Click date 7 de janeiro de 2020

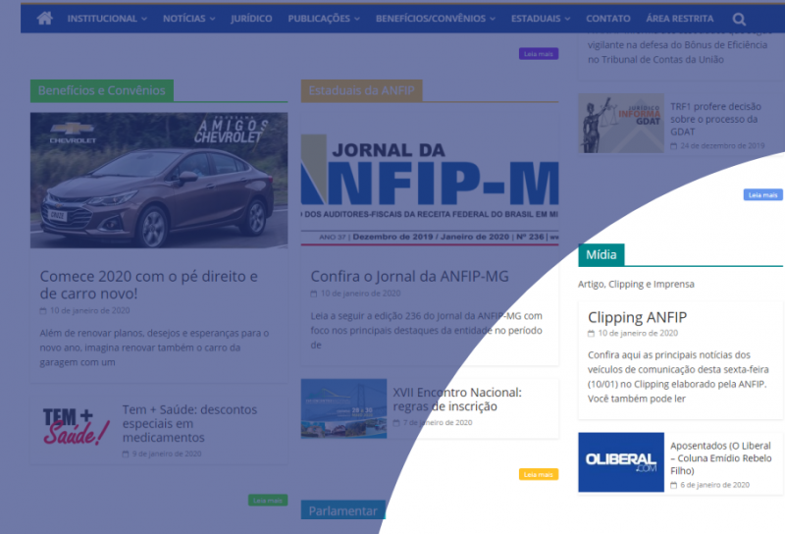coord(438,423)
